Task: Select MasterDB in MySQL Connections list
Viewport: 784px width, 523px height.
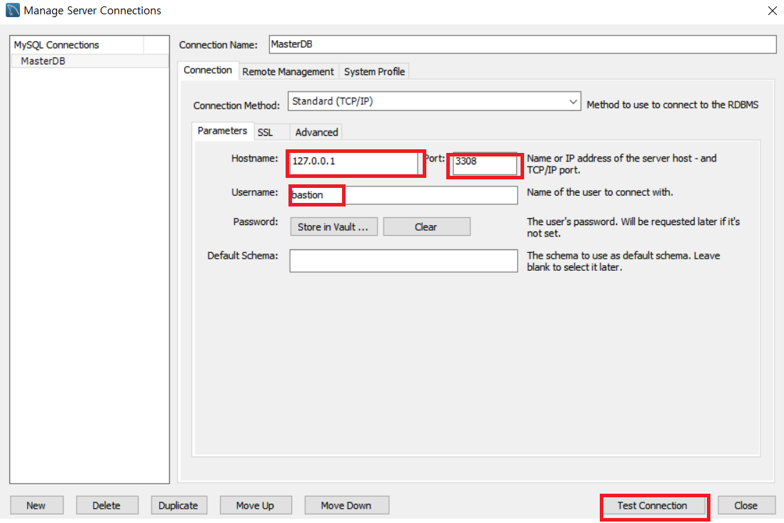Action: [x=89, y=61]
